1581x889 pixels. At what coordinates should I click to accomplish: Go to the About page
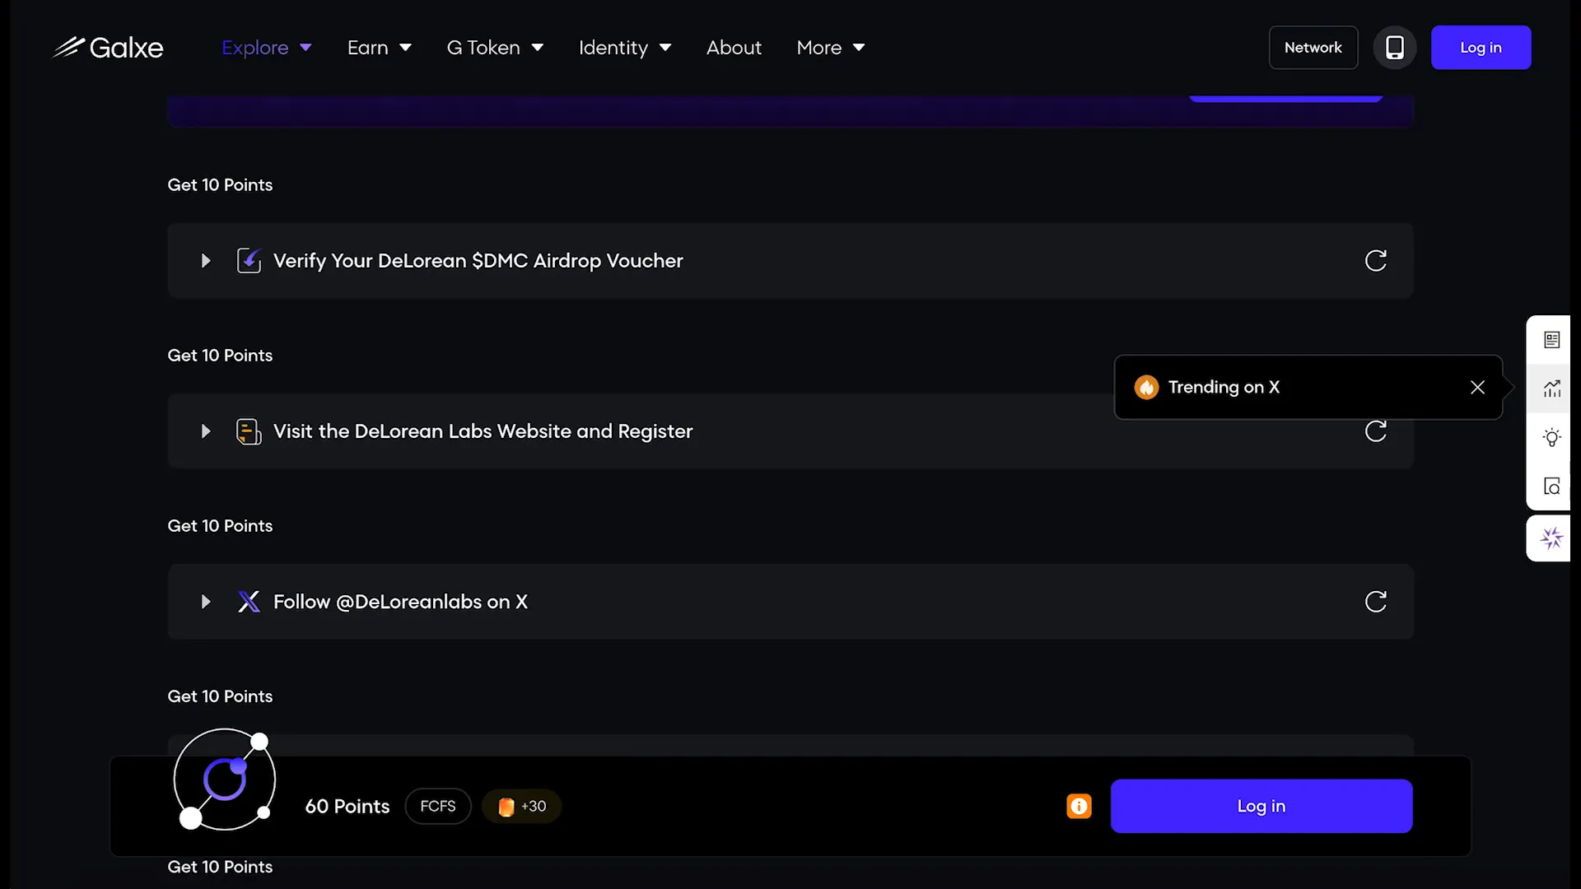(734, 48)
